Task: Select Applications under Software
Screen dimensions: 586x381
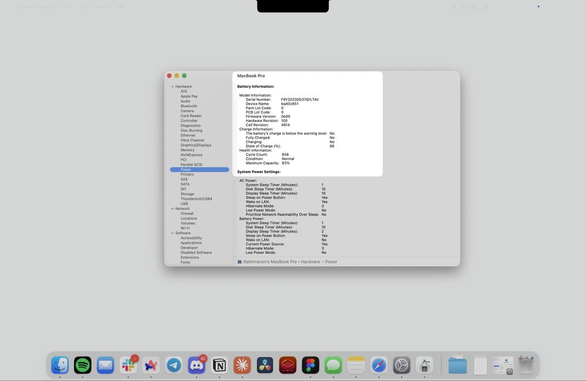Action: pos(191,243)
